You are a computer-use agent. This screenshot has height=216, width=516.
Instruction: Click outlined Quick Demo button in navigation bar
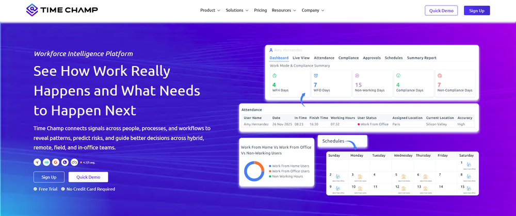point(441,10)
